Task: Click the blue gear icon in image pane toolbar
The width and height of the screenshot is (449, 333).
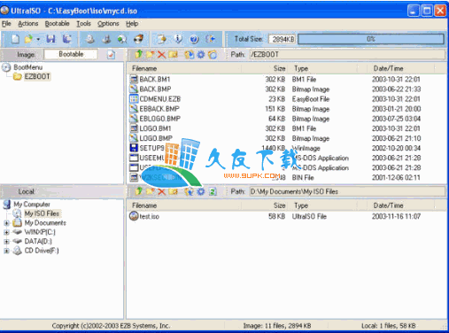Action: 201,54
